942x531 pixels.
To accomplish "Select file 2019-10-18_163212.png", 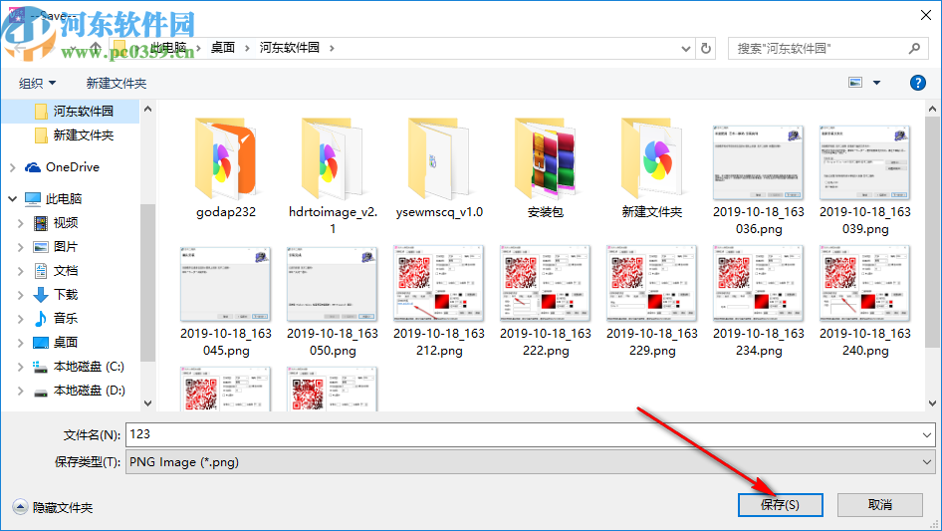I will coord(439,301).
